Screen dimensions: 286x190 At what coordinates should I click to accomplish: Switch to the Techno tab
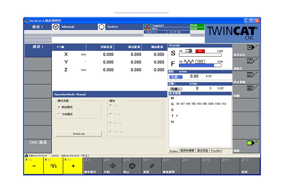174,151
